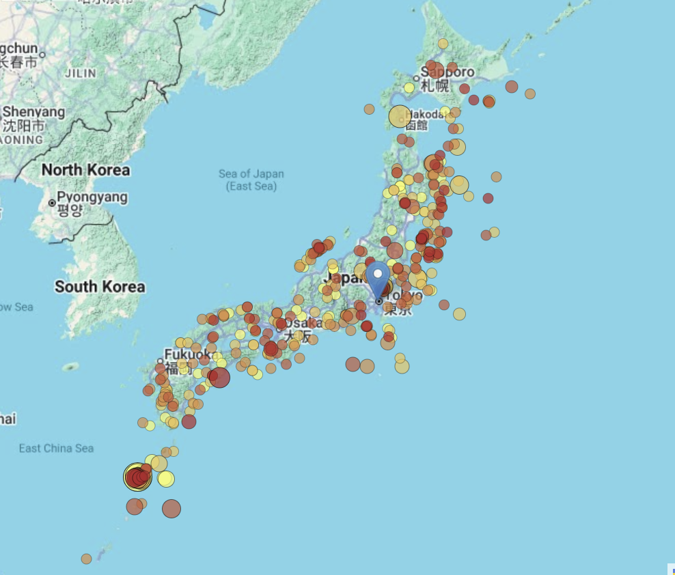This screenshot has width=675, height=575.
Task: Click the blue location pin over Tokyo
Action: [378, 281]
